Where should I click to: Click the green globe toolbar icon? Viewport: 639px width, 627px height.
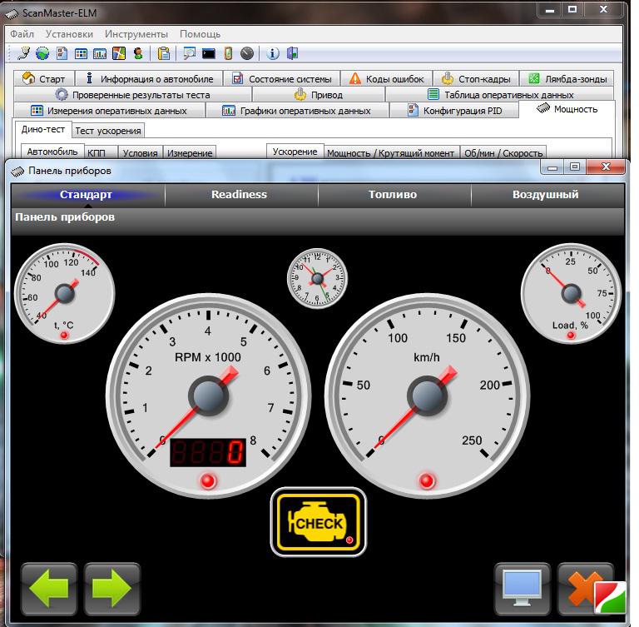pos(42,53)
